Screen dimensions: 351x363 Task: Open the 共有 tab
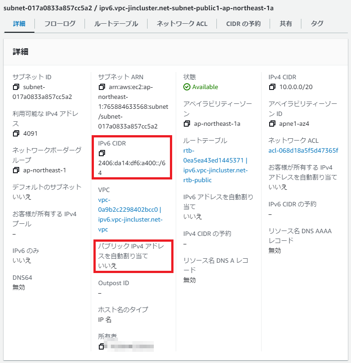[x=286, y=24]
